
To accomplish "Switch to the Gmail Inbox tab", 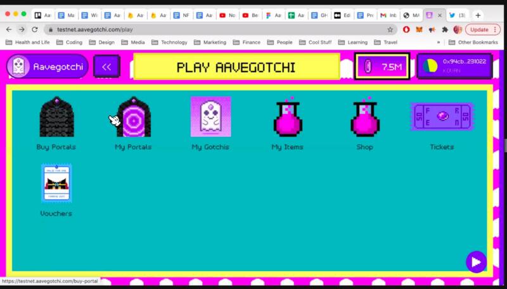I will click(388, 15).
